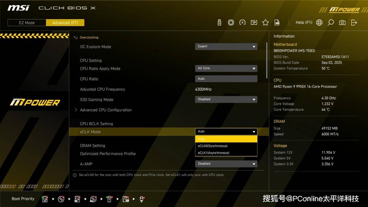Open the speedometer gauge icon
Viewport: 368px width, 207px height.
[x=242, y=23]
